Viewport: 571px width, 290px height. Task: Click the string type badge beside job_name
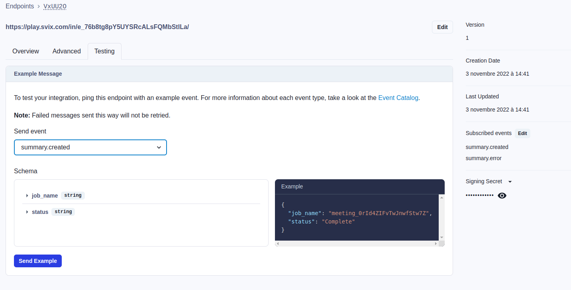click(x=73, y=196)
